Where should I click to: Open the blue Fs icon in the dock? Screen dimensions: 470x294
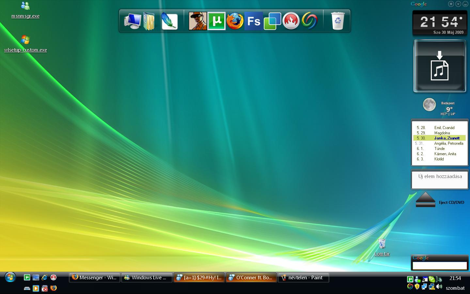[x=254, y=21]
